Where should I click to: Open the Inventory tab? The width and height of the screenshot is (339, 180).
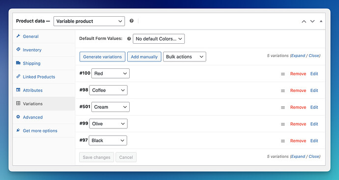coord(44,50)
